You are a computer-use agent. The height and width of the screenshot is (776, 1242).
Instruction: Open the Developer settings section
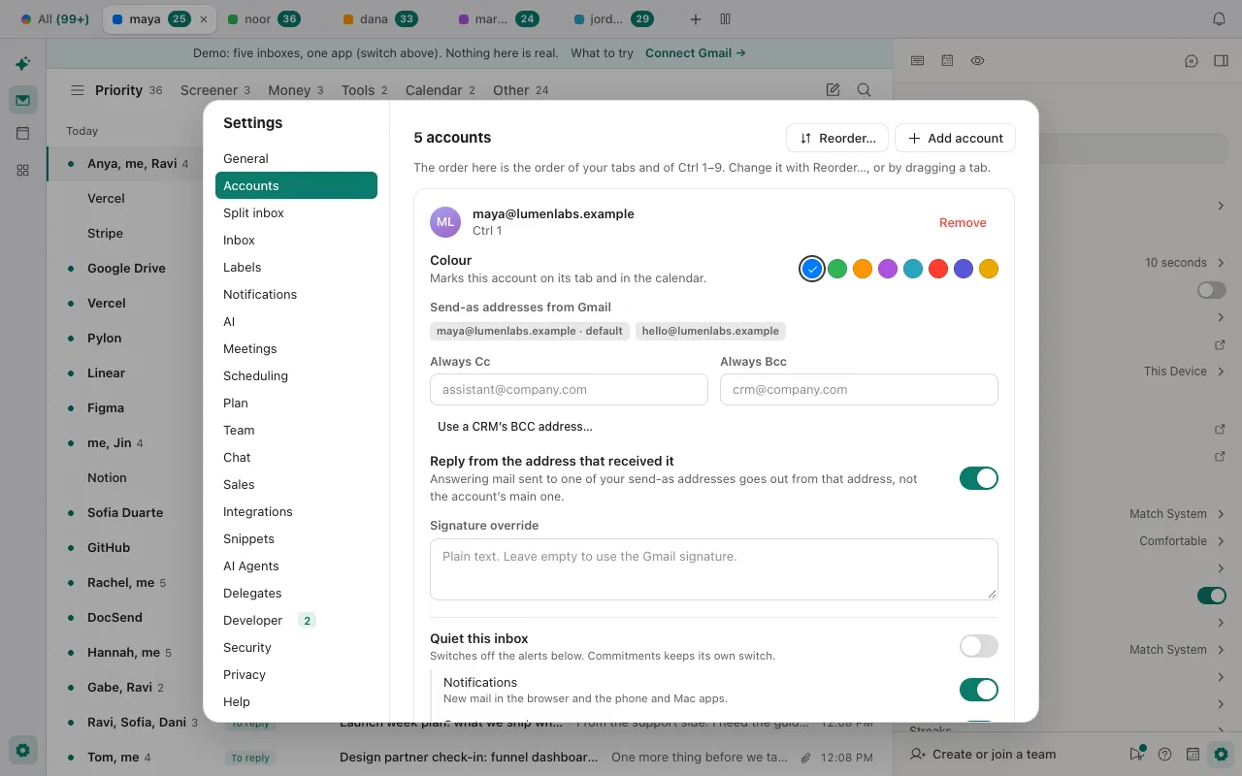coord(296,620)
